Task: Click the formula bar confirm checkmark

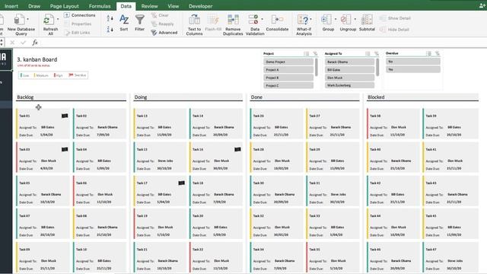Action: (x=23, y=43)
